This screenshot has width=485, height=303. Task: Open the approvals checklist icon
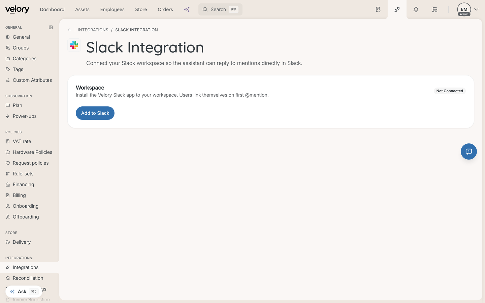coord(378,9)
